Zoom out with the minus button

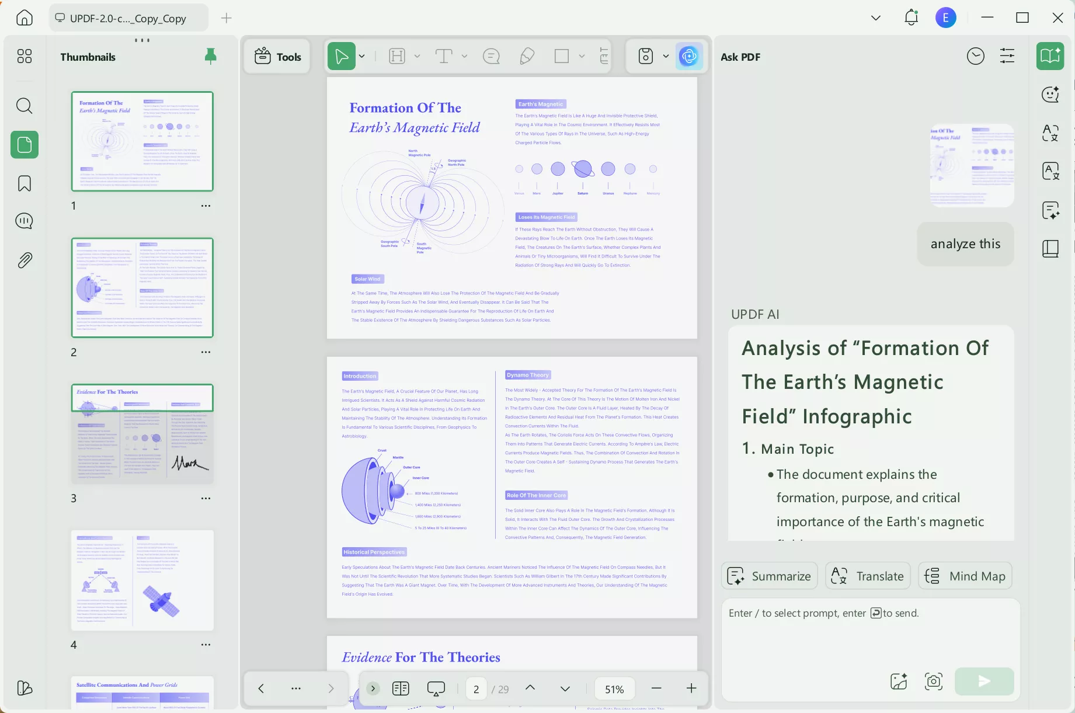coord(656,688)
